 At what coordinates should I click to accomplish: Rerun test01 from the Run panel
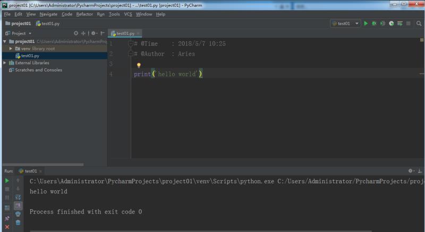(x=7, y=181)
